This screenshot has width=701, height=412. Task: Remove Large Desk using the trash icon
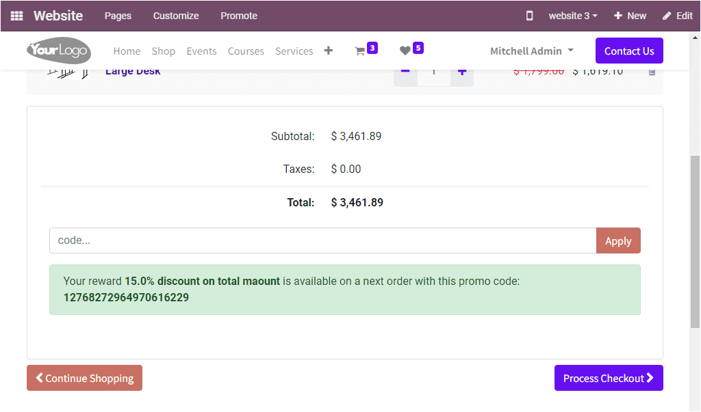[651, 70]
